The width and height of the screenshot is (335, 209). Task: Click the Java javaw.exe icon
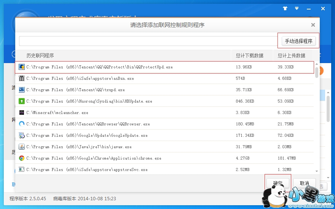click(x=22, y=147)
